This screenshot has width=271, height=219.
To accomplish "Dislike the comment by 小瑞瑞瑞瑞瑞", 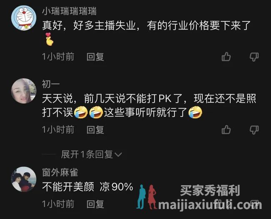I will [x=254, y=57].
